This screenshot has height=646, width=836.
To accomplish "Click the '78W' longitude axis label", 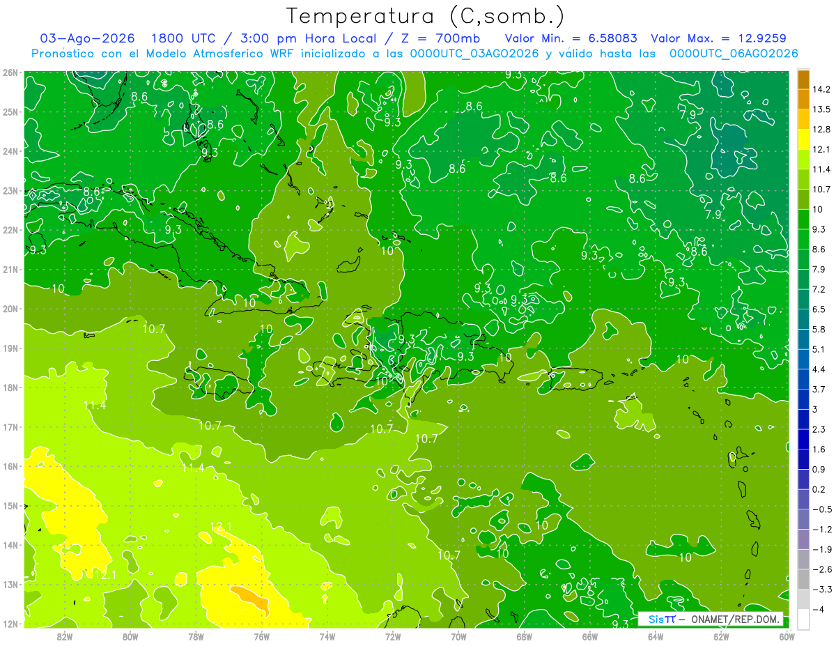I will pyautogui.click(x=196, y=636).
